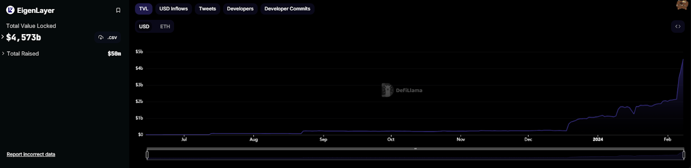Click the Sep label on the x-axis
This screenshot has width=691, height=168.
pyautogui.click(x=323, y=139)
